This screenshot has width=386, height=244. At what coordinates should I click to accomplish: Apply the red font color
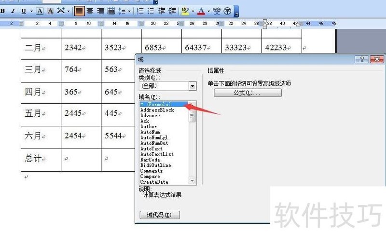[x=201, y=11]
